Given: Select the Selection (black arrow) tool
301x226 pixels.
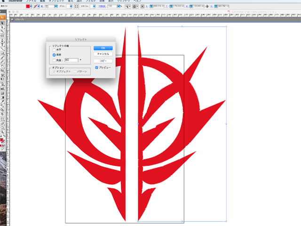Looking at the screenshot, I should (2, 23).
